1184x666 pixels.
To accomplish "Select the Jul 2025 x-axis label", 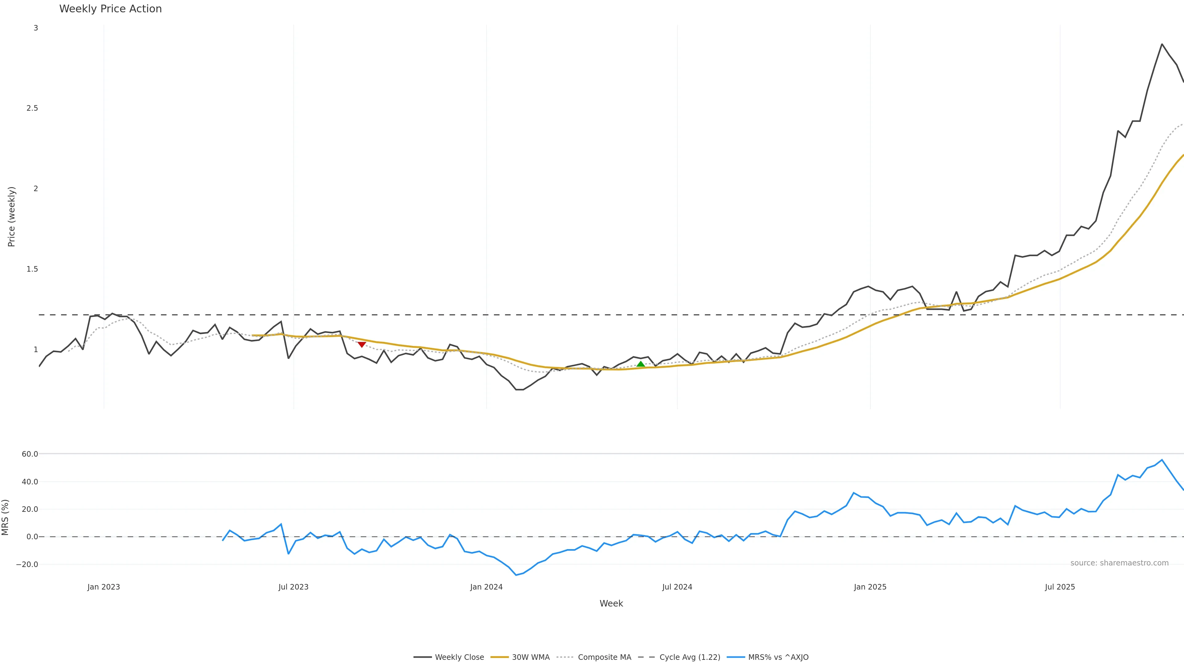I will [1060, 587].
